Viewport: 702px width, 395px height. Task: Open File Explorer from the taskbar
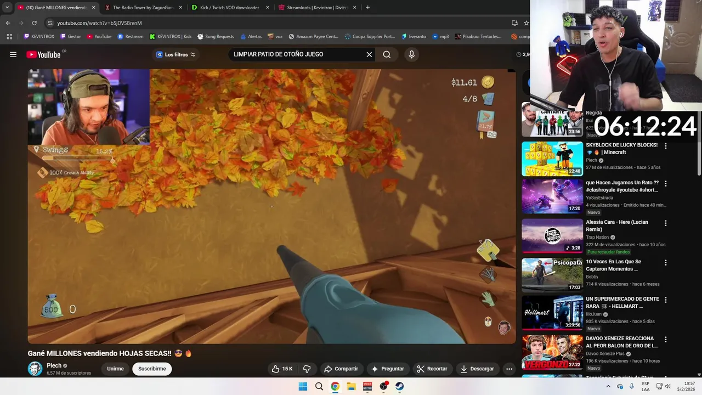coord(351,386)
